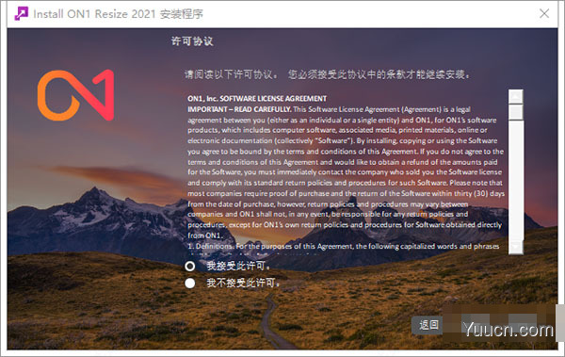Click the 我接受此许可 label text

pos(238,267)
